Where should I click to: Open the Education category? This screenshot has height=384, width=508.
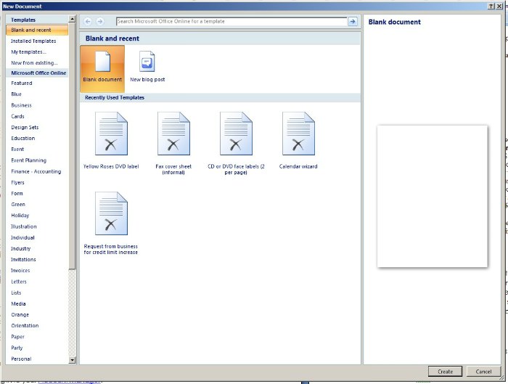23,138
